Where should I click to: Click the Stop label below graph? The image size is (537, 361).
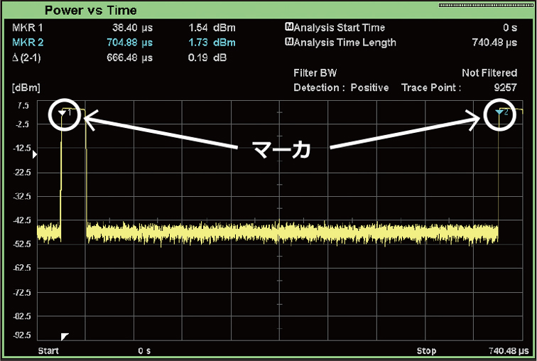tap(426, 351)
